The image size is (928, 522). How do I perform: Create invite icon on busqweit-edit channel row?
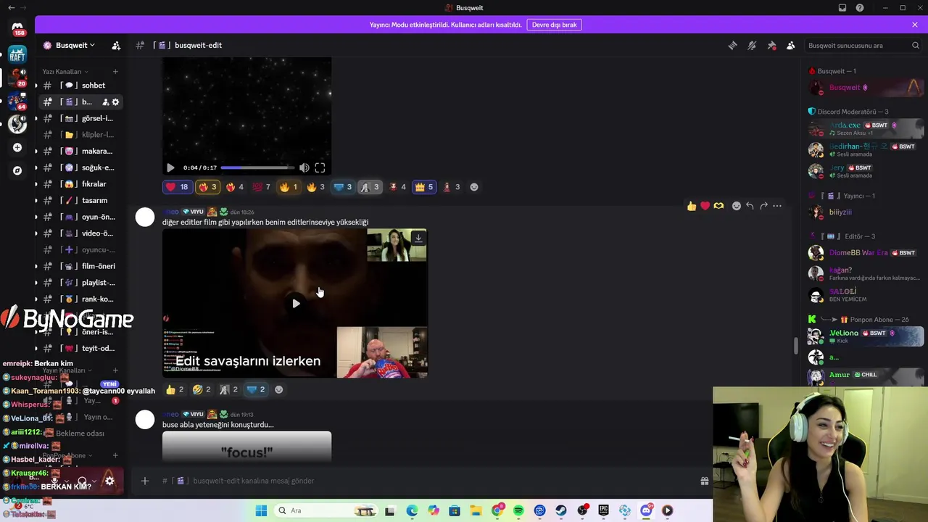click(x=105, y=102)
